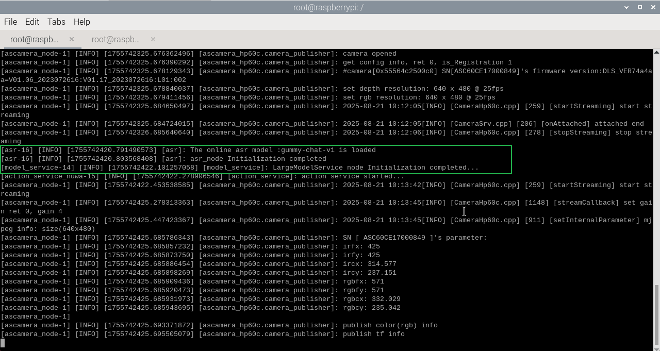Switch to the first root@raspb… tab

[34, 39]
